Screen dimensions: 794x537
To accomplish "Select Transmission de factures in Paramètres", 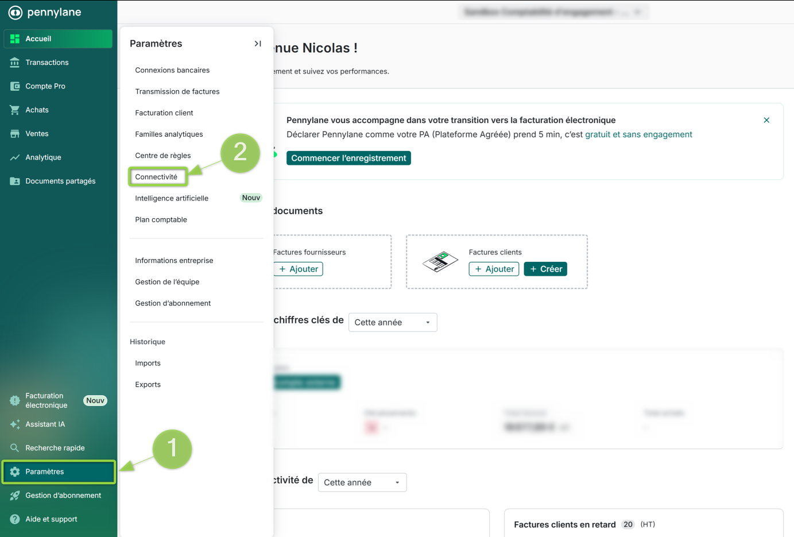I will point(177,91).
